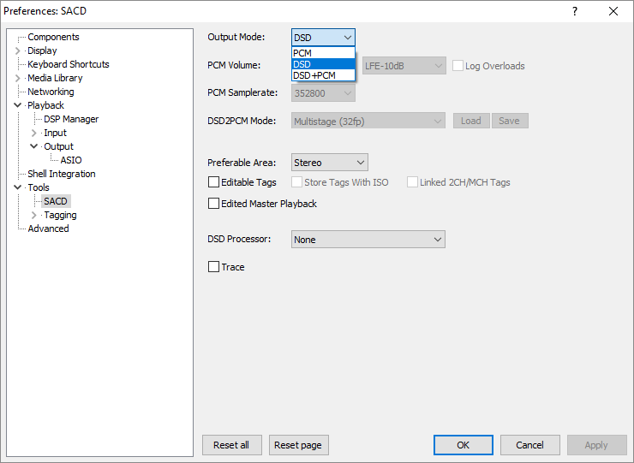Screen dimensions: 634x463
Task: Select DSD+PCM output mode option
Action: [322, 75]
